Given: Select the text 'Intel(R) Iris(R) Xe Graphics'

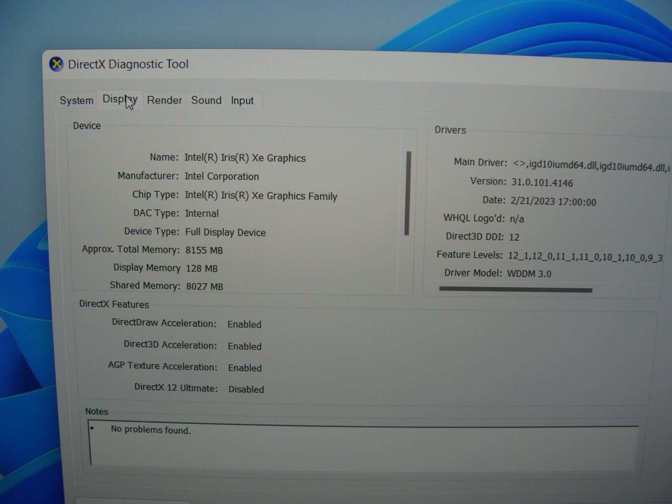Looking at the screenshot, I should pyautogui.click(x=245, y=158).
